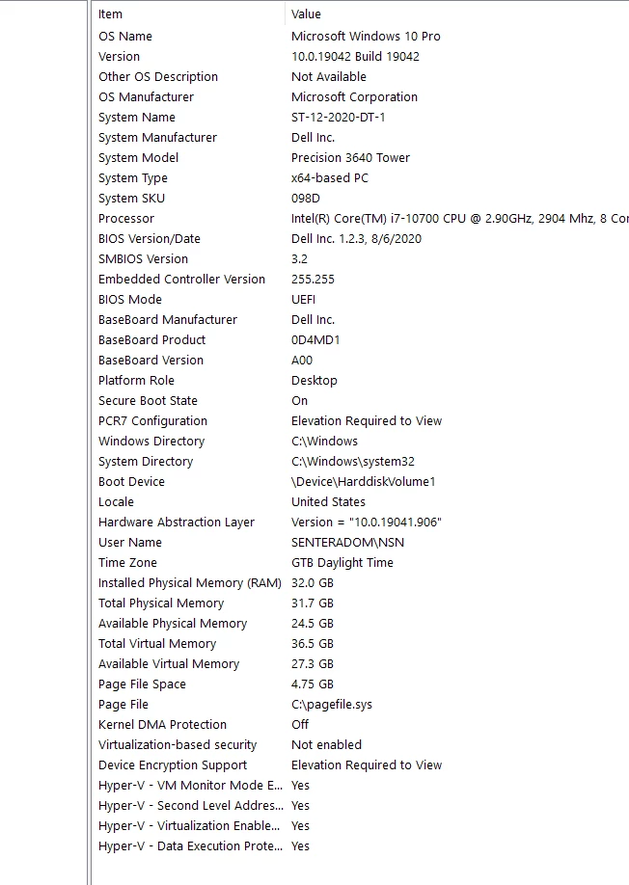Click value 10.0.19042 Build 19042

[355, 57]
